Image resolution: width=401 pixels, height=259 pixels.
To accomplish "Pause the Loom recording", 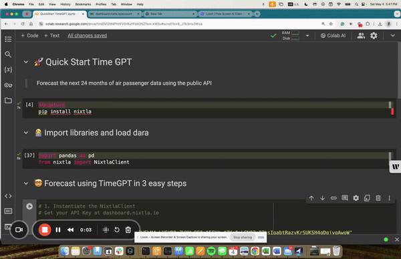I will point(58,230).
